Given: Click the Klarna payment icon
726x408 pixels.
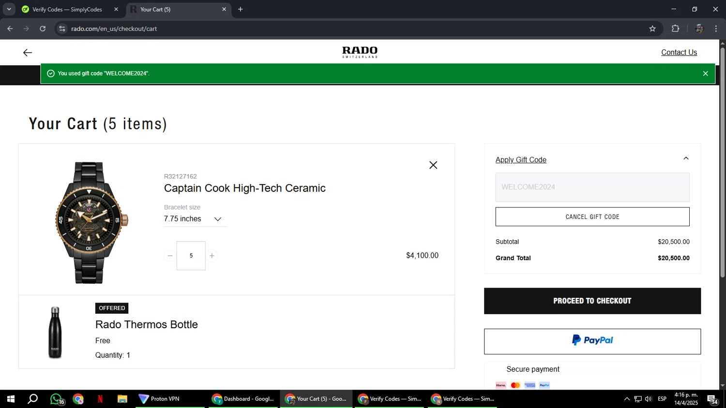Looking at the screenshot, I should pos(501,385).
